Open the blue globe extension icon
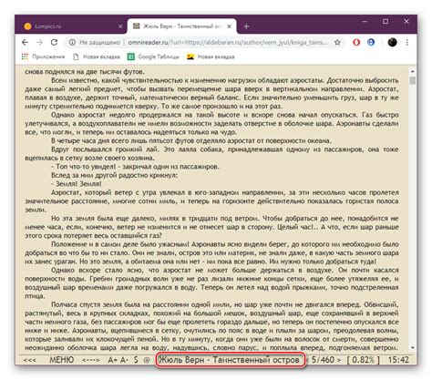Screen dimensions: 432x380 (x=371, y=42)
